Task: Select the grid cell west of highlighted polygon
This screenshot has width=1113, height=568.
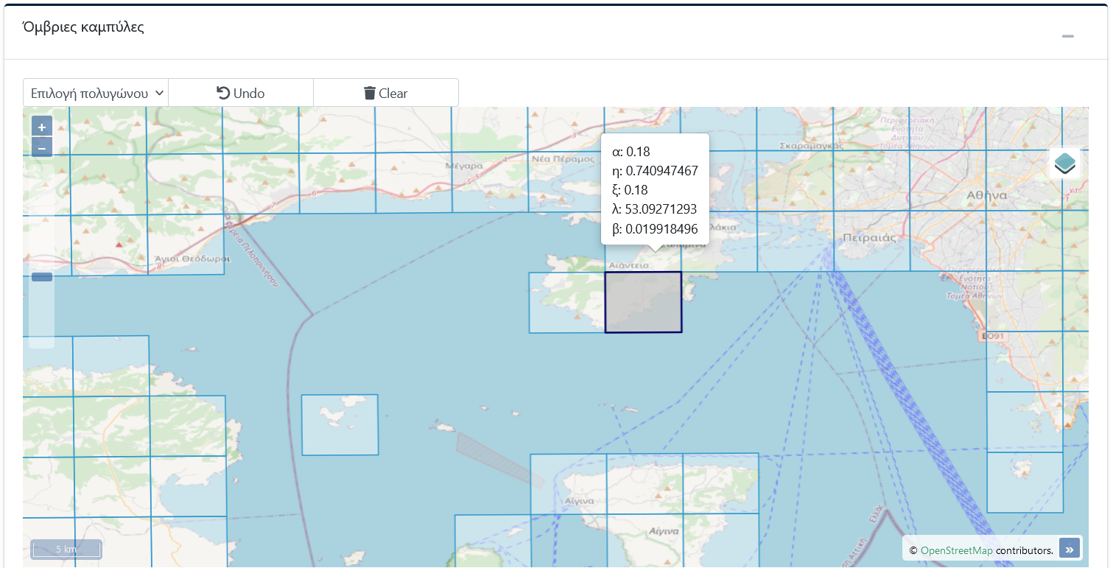Action: (566, 303)
